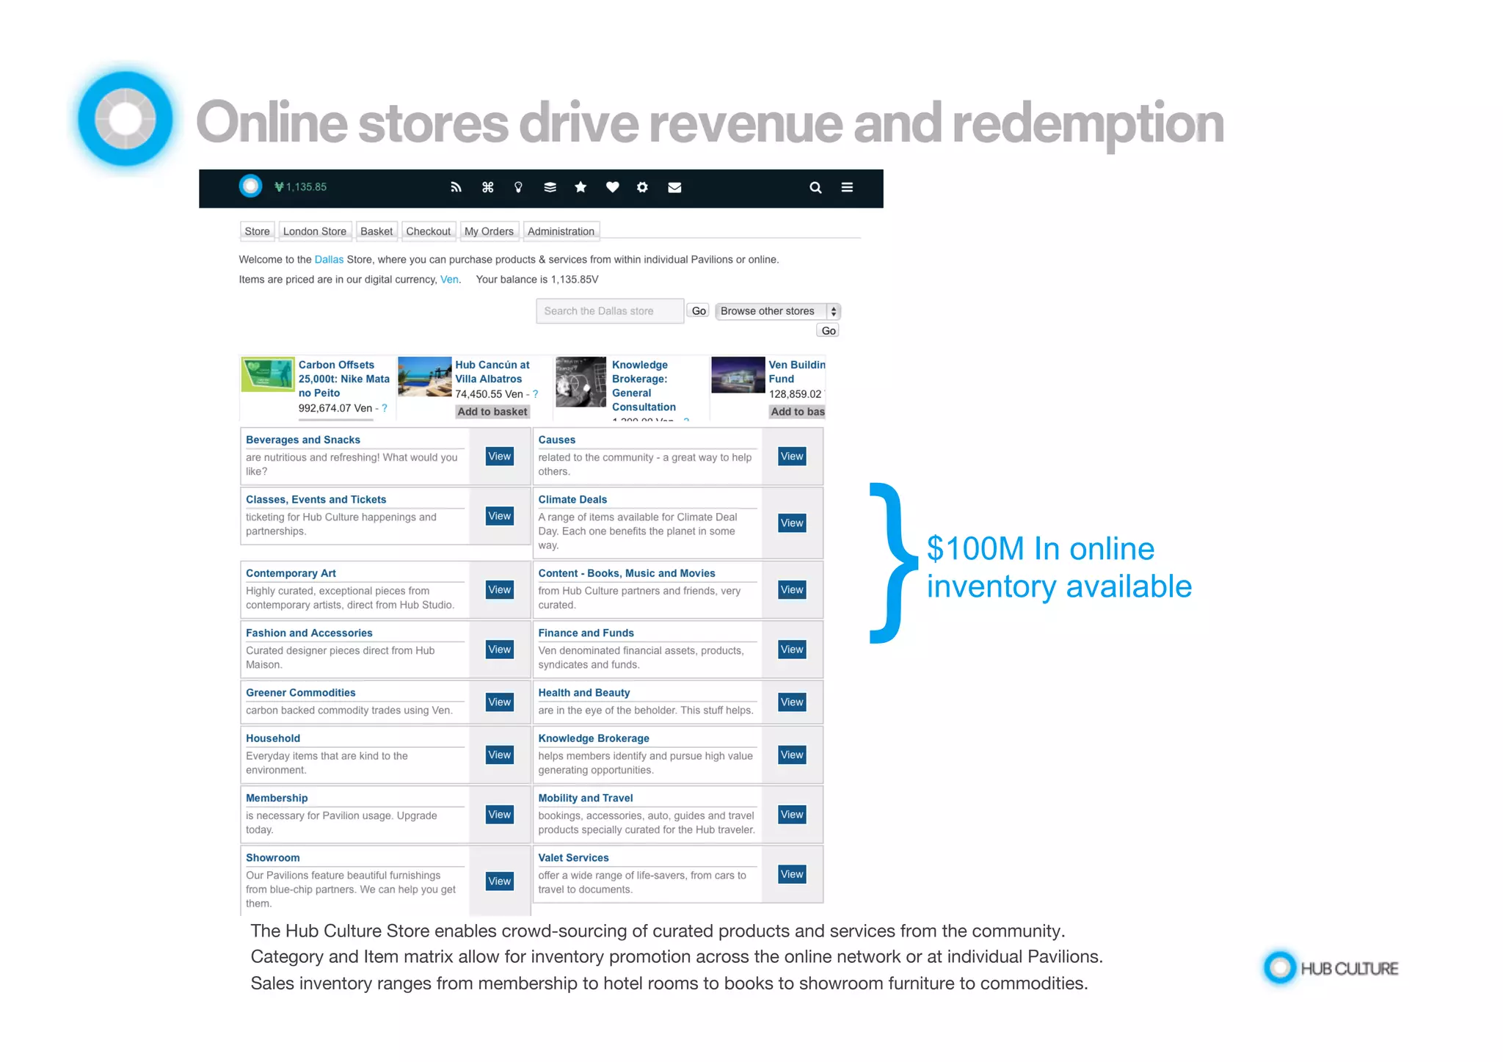Open the Climate Deals heading link
Viewport: 1503px width, 1062px height.
tap(572, 499)
